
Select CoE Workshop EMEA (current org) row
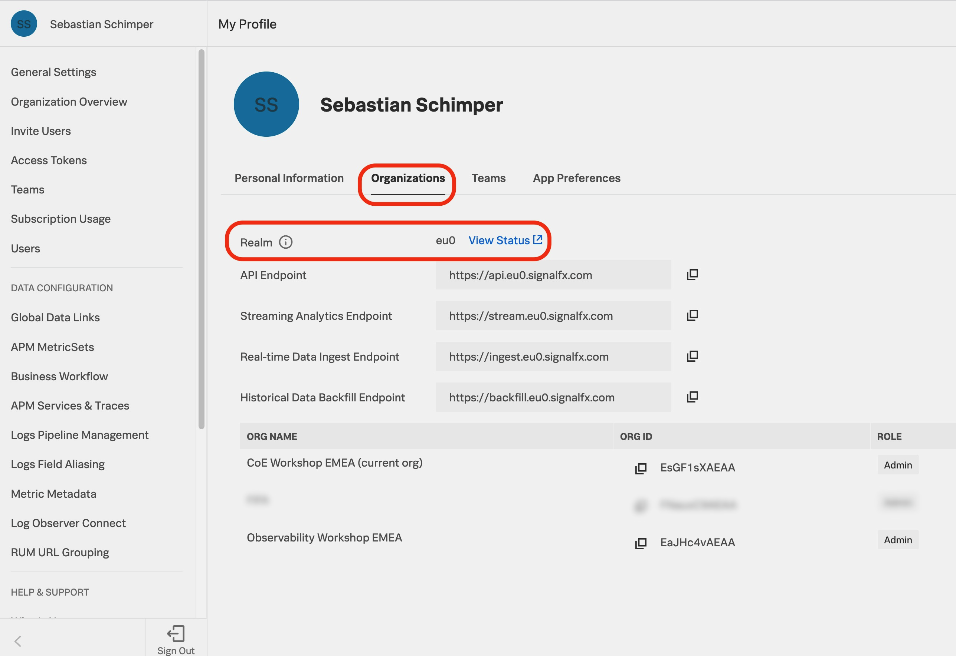coord(335,463)
